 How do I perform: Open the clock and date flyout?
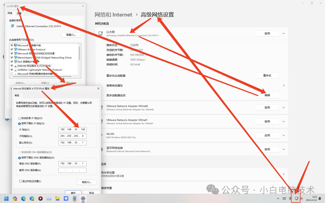[311, 198]
